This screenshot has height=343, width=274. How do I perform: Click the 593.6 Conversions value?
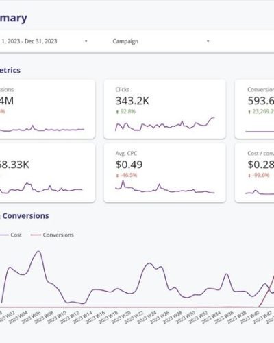coord(261,101)
